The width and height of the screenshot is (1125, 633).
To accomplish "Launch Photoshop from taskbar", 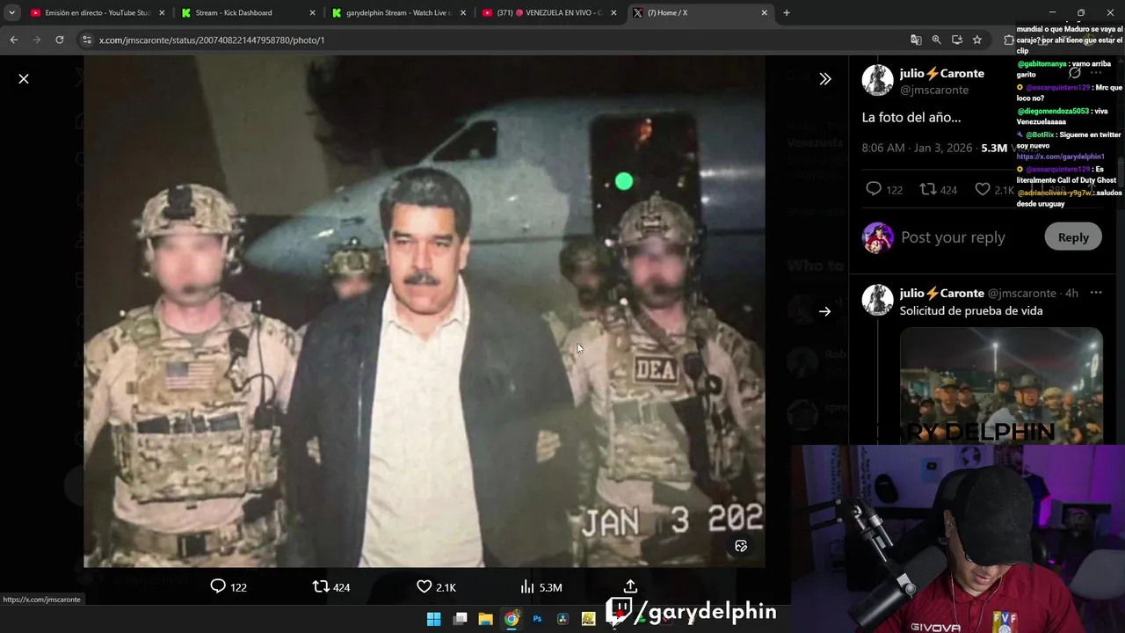I will pos(537,619).
